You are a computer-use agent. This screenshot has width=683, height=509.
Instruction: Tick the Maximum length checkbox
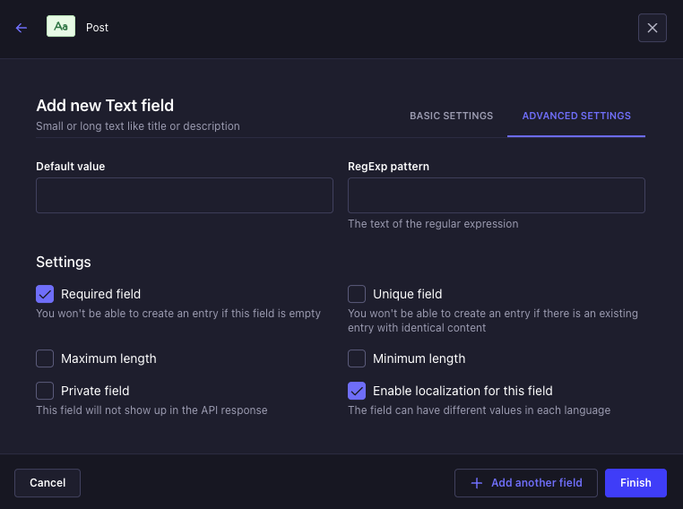tap(45, 358)
